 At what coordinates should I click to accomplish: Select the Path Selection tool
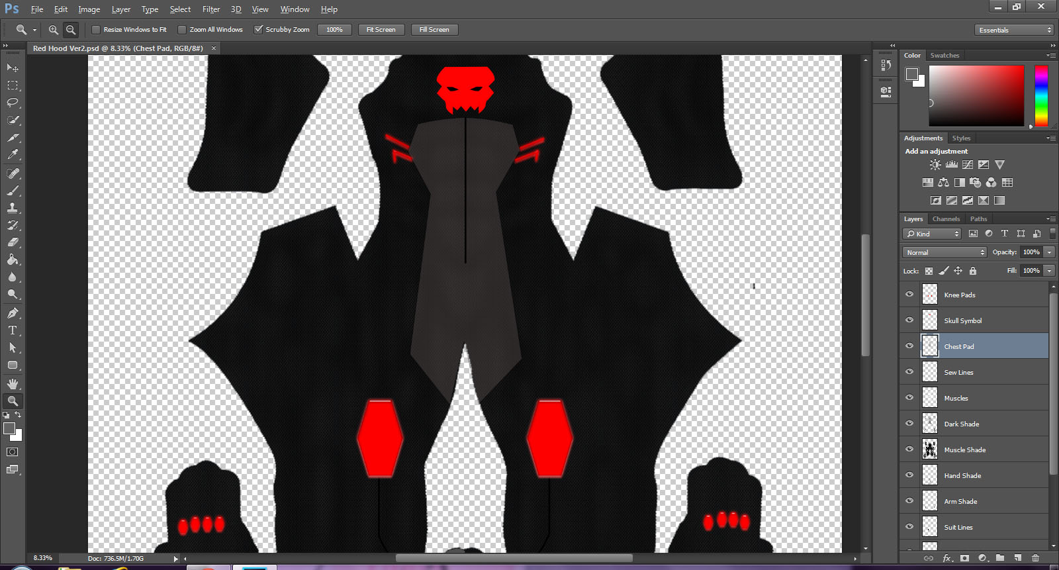[13, 348]
